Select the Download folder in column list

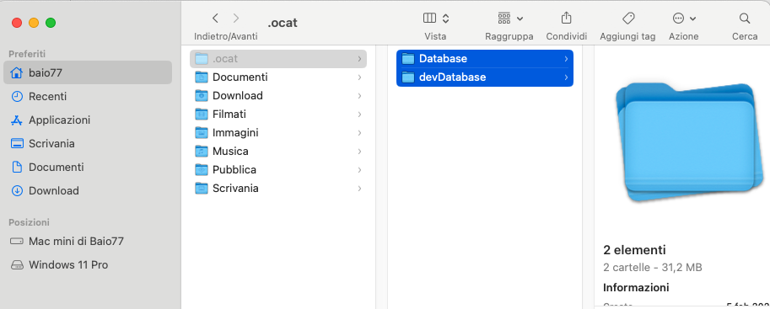coord(278,96)
